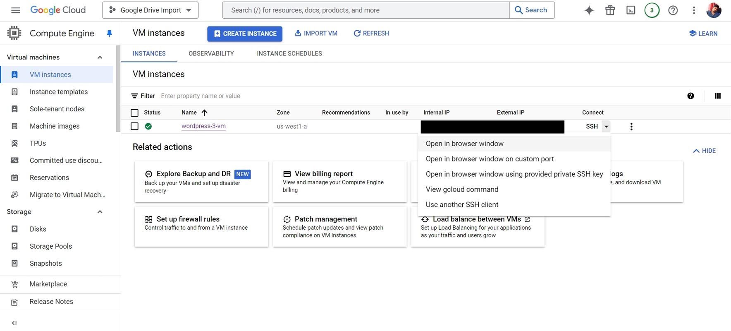
Task: Open Migrate to Virtual Machines sidebar item
Action: tap(57, 195)
